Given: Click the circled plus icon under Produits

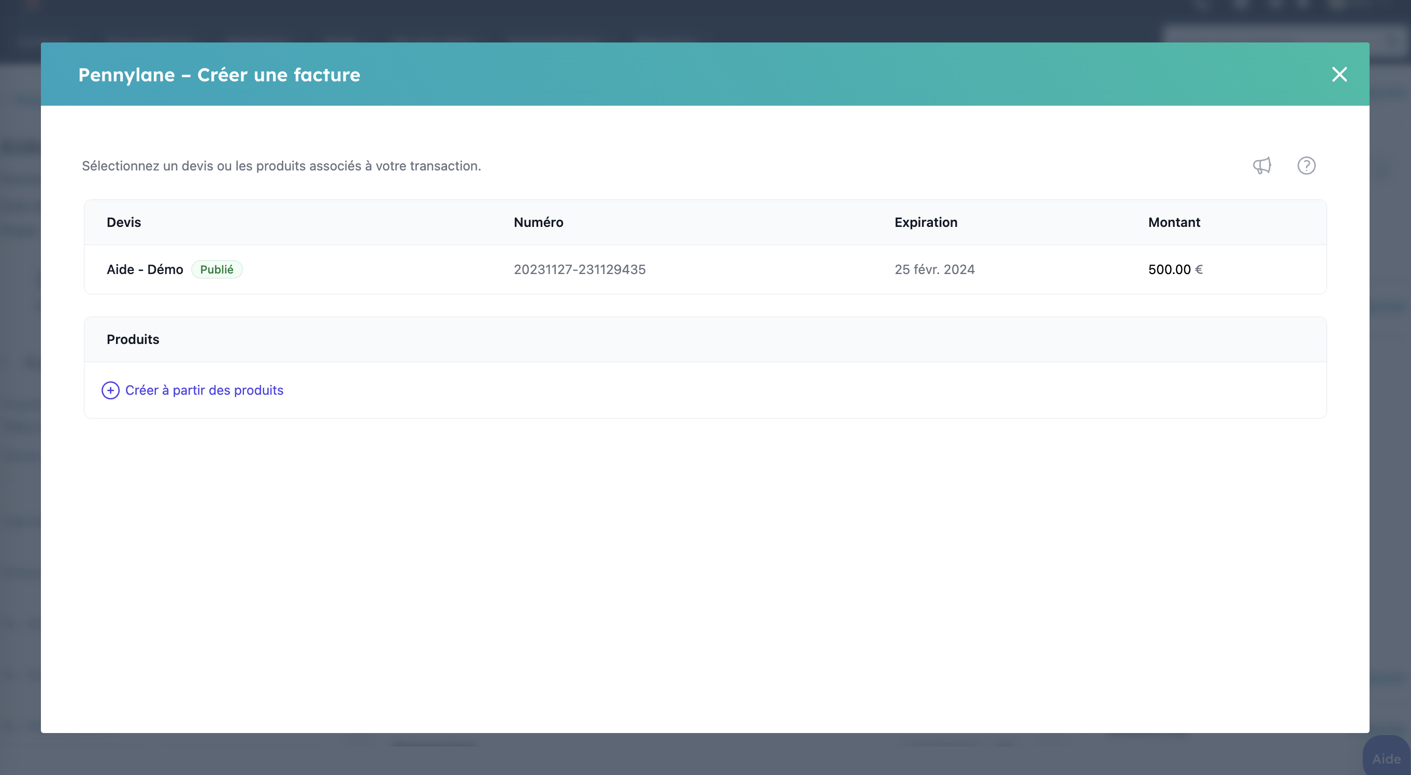Looking at the screenshot, I should [x=111, y=390].
